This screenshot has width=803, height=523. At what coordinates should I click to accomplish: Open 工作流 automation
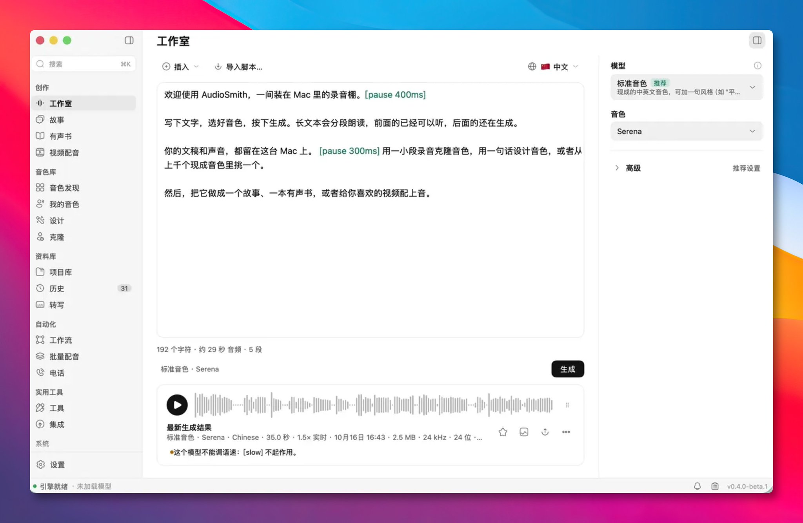coord(85,340)
